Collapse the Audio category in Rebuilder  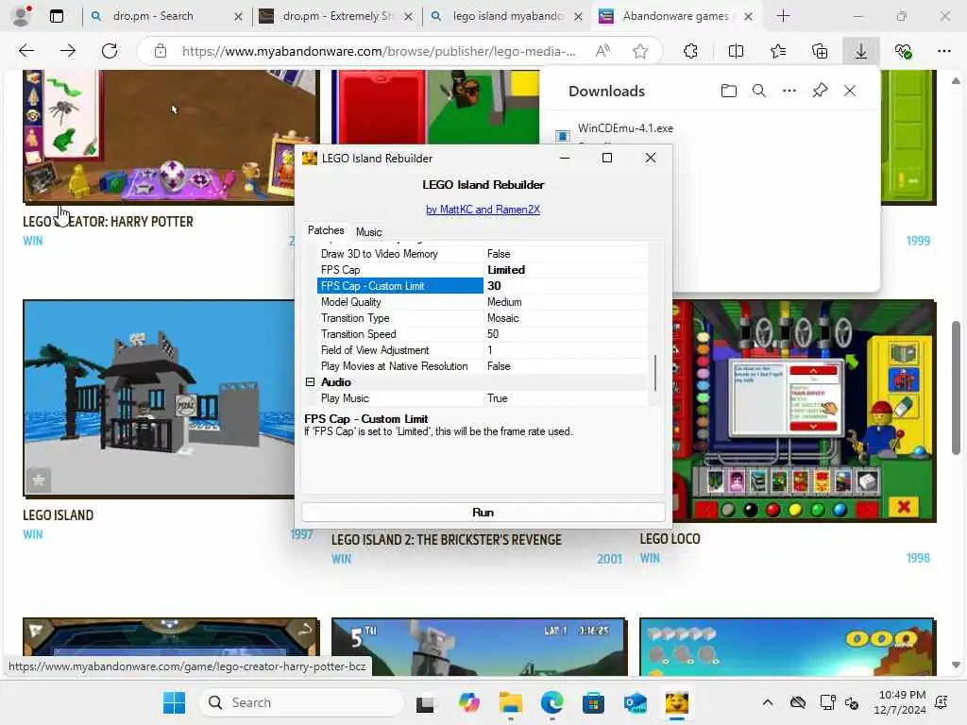(310, 382)
